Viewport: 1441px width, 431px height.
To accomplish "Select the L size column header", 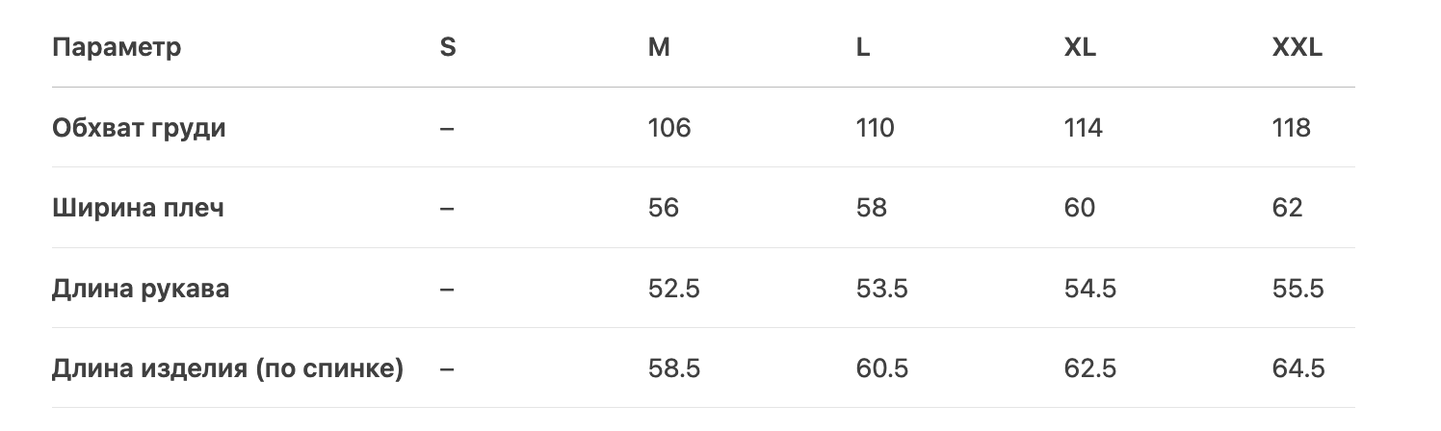I will click(x=863, y=47).
